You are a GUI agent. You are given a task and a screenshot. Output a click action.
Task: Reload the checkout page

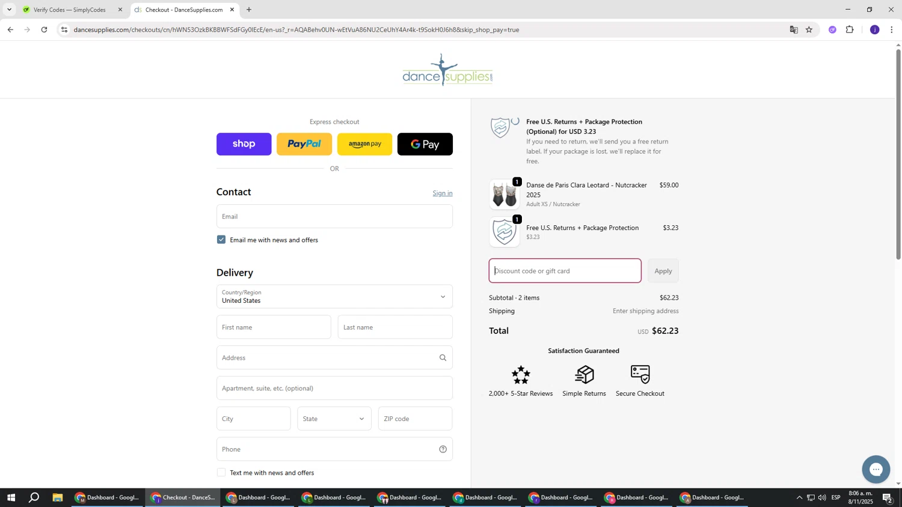(x=44, y=29)
